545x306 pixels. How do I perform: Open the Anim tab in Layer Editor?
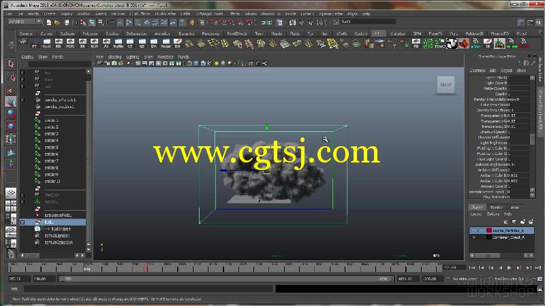click(515, 207)
